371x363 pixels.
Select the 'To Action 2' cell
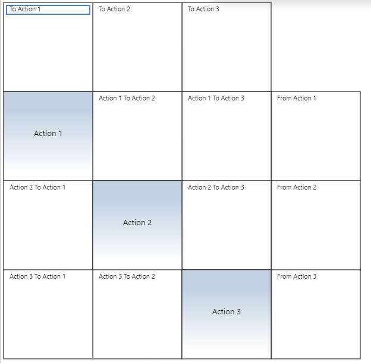click(137, 48)
